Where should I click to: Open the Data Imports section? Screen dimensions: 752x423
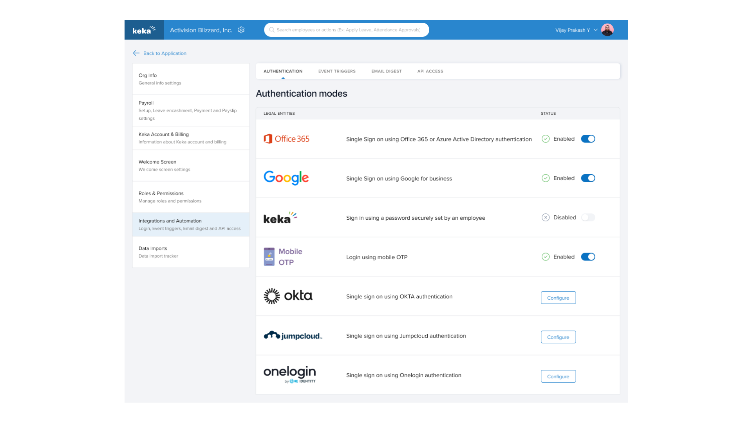pyautogui.click(x=153, y=248)
